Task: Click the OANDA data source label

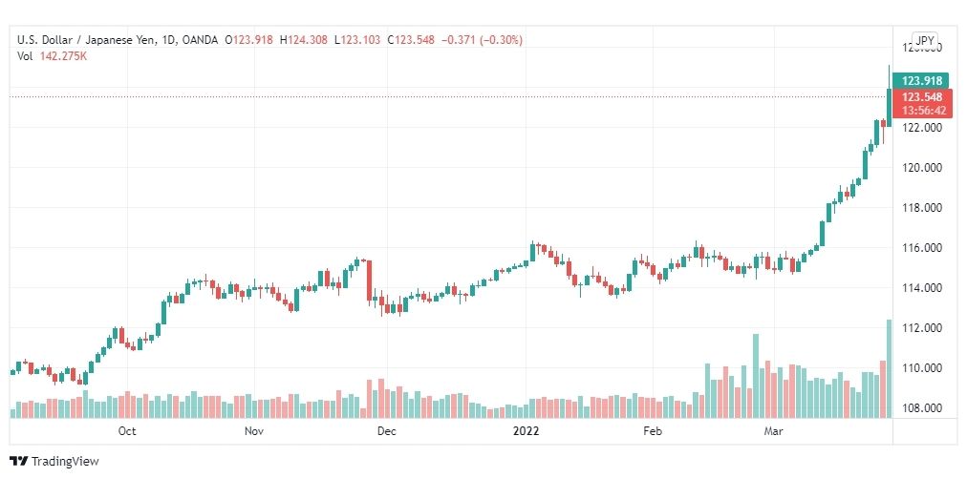Action: pos(201,40)
